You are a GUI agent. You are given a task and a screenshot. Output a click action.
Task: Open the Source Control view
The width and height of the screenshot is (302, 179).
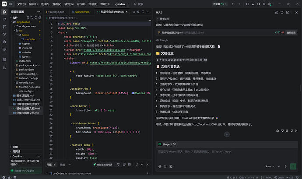click(x=4, y=27)
